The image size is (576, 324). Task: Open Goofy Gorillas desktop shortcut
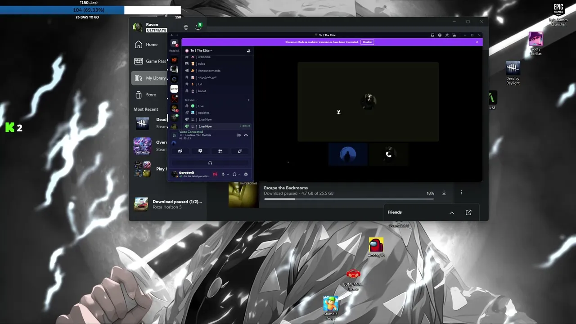tap(535, 44)
